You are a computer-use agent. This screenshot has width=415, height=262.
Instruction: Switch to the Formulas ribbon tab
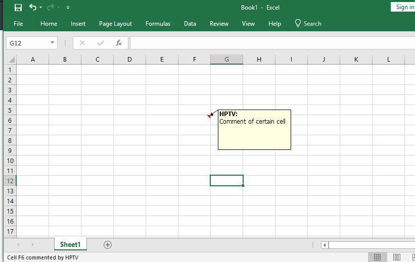click(x=158, y=24)
